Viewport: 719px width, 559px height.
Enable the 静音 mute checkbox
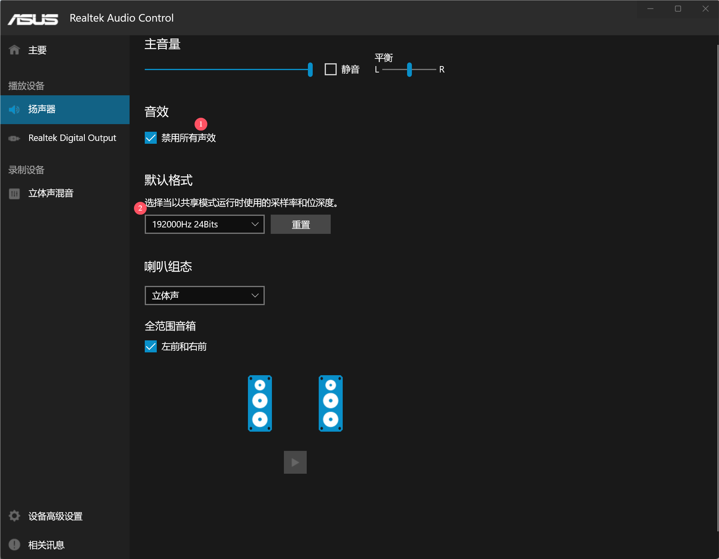pyautogui.click(x=331, y=69)
